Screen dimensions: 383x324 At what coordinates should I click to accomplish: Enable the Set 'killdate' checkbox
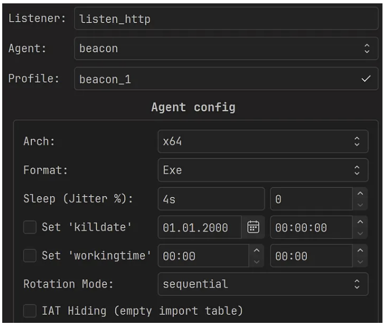[x=30, y=227]
